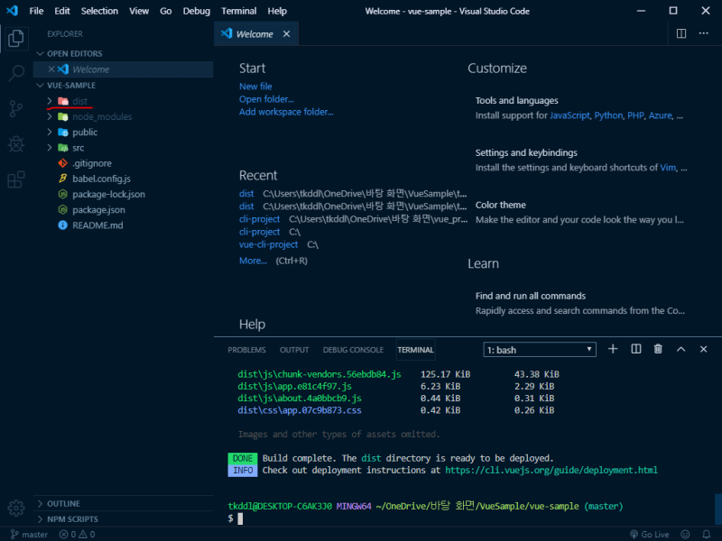
Task: Close the Welcome editor tab
Action: coord(286,34)
